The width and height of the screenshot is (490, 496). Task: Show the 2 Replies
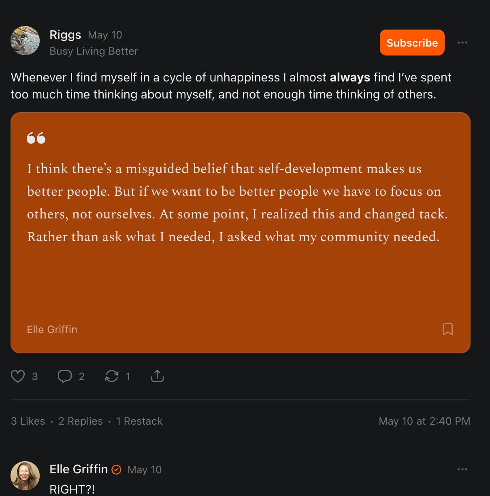(81, 421)
